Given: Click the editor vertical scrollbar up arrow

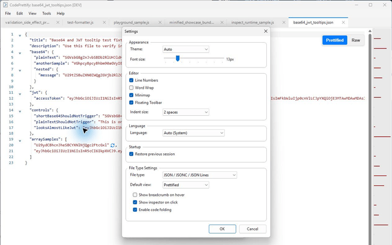Looking at the screenshot, I should tap(370, 31).
